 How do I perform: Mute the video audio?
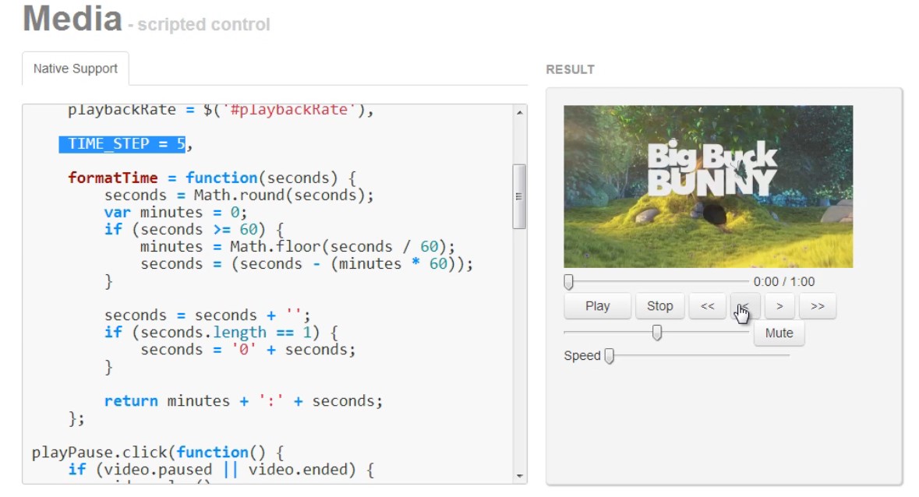pyautogui.click(x=779, y=333)
